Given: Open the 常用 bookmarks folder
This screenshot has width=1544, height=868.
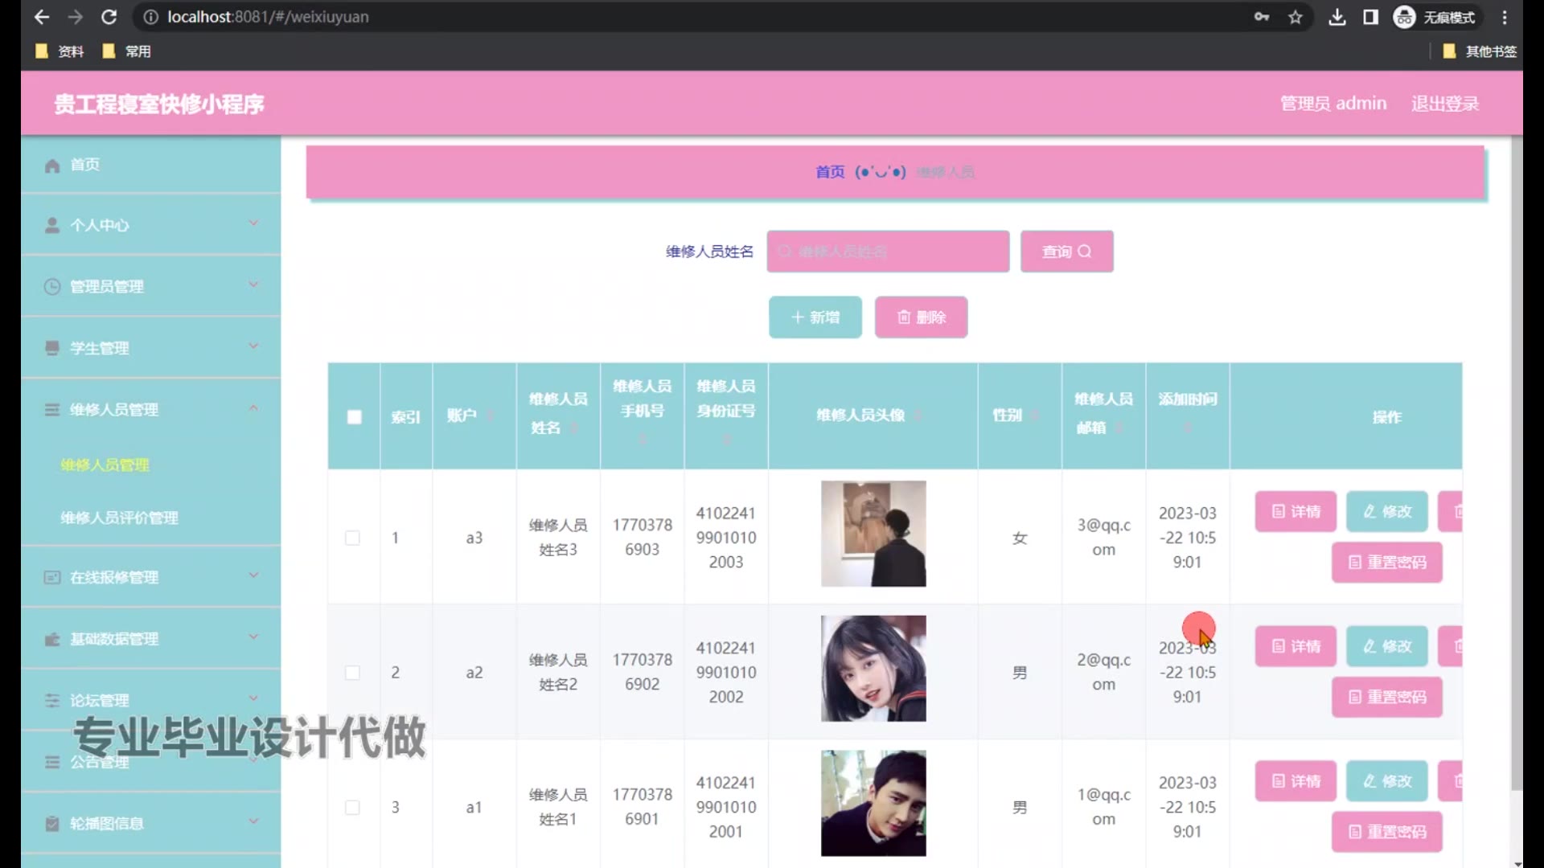Looking at the screenshot, I should tap(127, 51).
